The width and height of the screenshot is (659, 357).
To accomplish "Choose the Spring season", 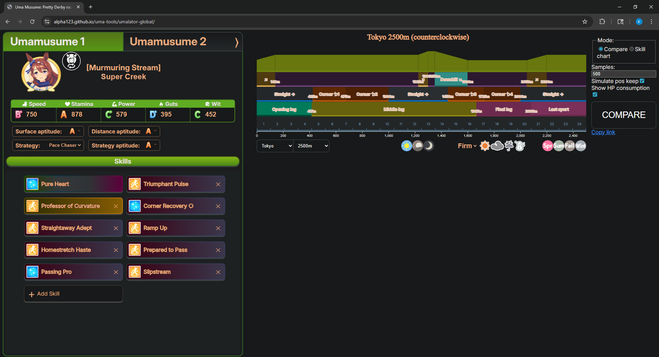I will (547, 146).
